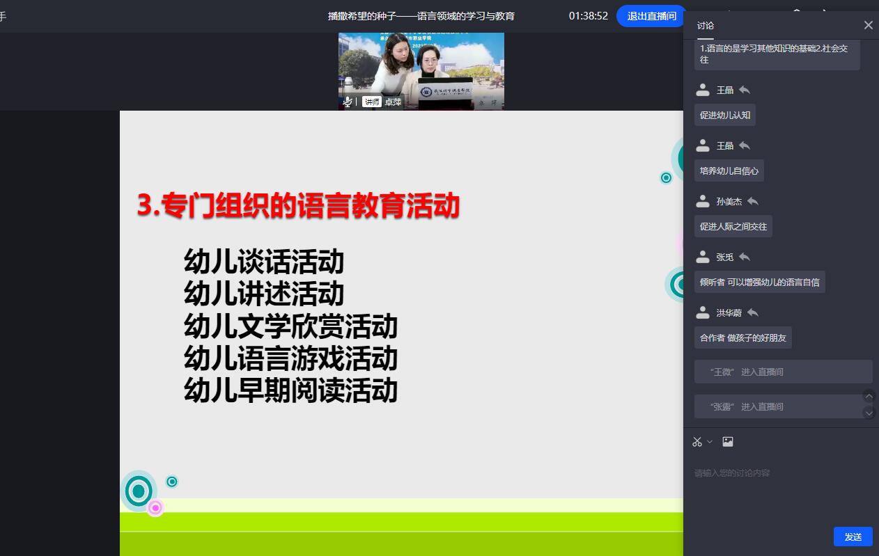879x556 pixels.
Task: Click the scissors screenshot icon
Action: point(697,442)
